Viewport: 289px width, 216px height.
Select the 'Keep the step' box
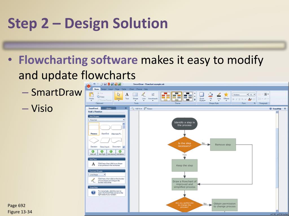point(185,165)
